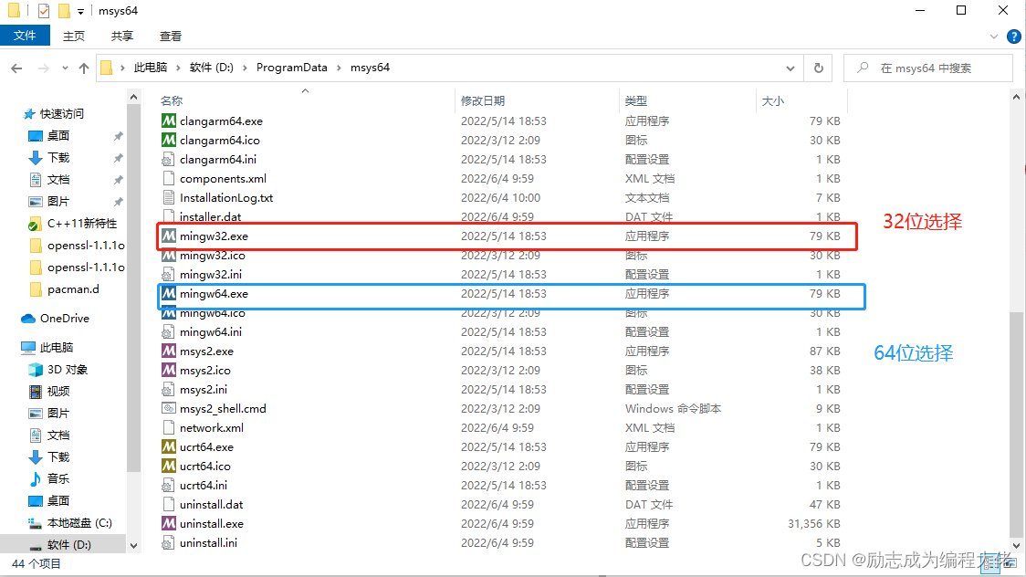Select the mingw64.ico file name
Viewport: 1026px width, 577px height.
click(212, 313)
